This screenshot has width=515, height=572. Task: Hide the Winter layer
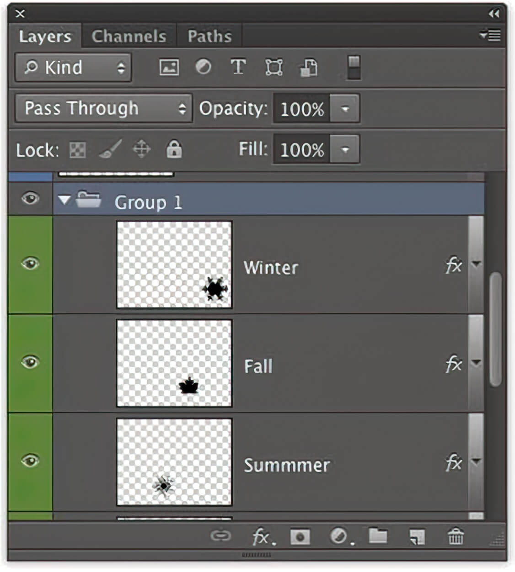point(30,264)
